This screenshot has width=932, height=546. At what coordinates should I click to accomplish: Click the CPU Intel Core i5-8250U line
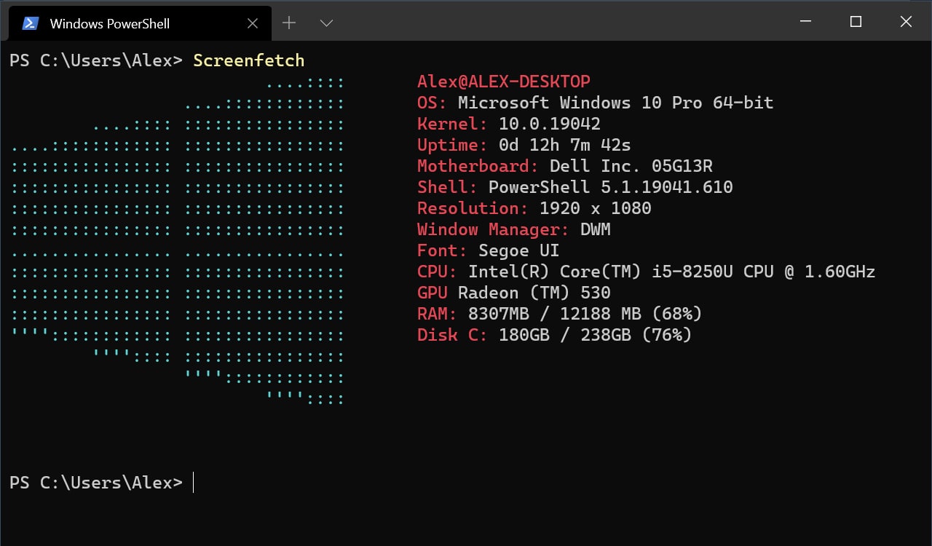point(647,272)
